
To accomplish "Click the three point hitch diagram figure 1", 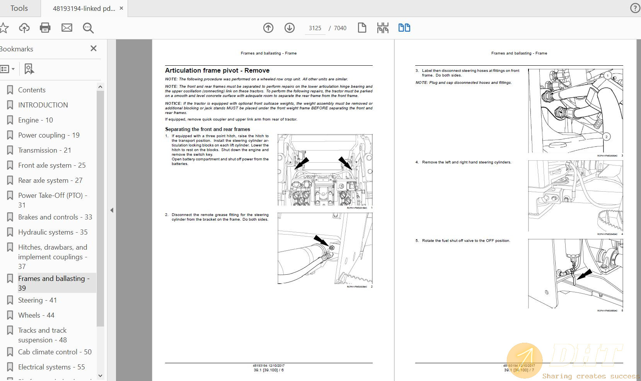I will [325, 170].
